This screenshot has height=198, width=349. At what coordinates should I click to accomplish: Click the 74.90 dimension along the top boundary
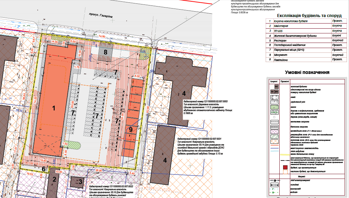(101, 36)
